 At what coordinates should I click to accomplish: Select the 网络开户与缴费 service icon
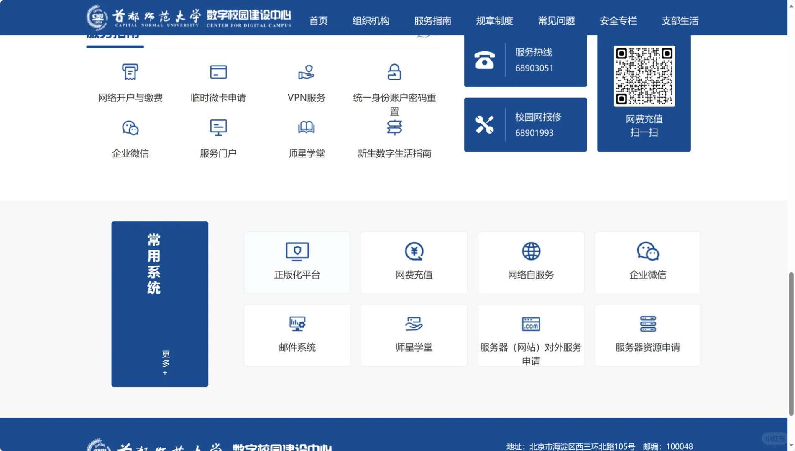(130, 72)
